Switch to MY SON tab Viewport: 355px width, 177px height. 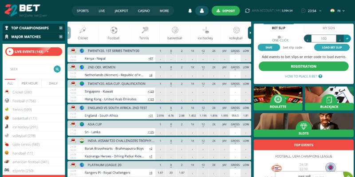point(328,28)
